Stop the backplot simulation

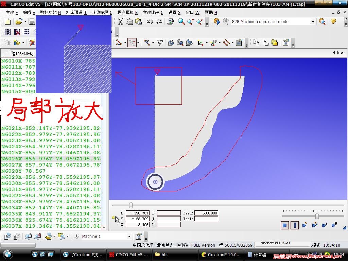(284, 226)
